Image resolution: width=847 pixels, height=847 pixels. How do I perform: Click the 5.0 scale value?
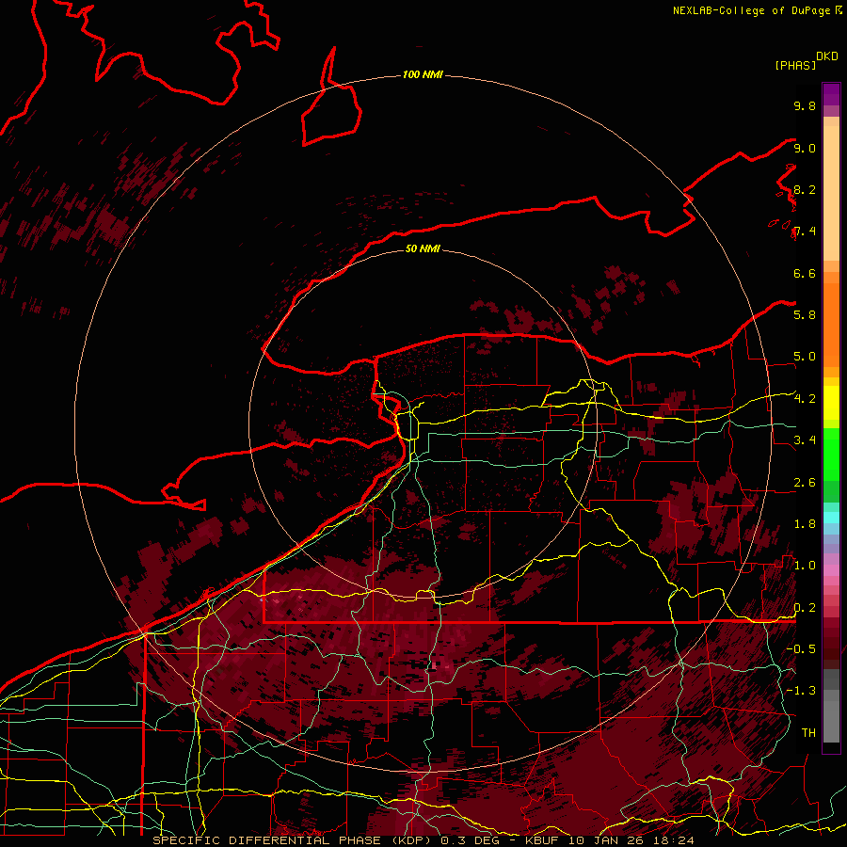pos(805,357)
